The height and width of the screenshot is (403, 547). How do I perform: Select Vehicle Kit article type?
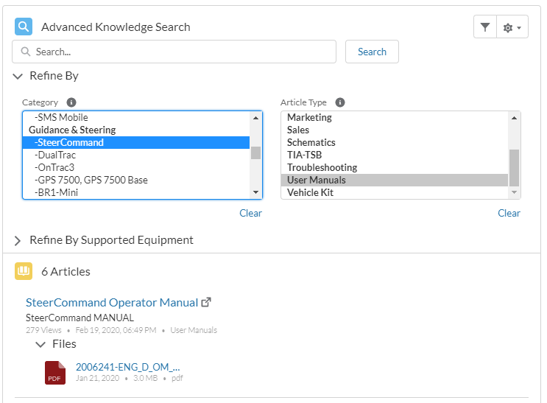pyautogui.click(x=395, y=192)
